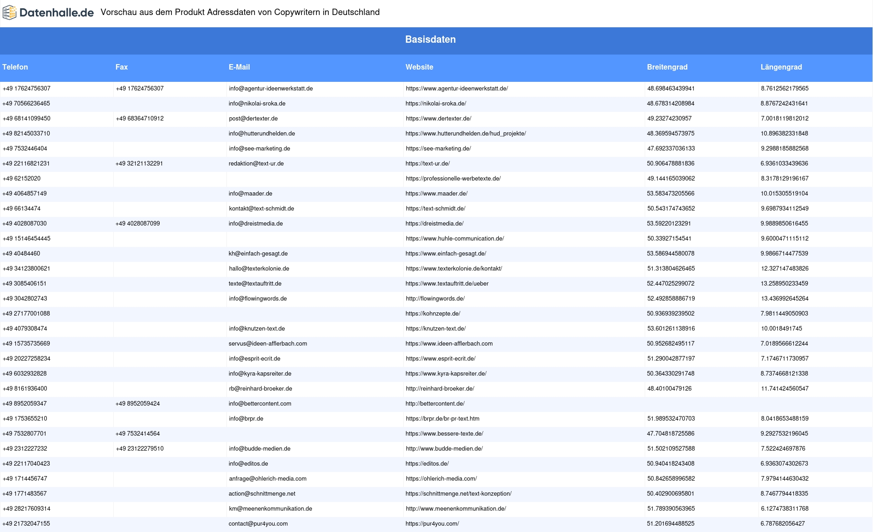
Task: Select email info@bettercontent.com
Action: click(260, 404)
